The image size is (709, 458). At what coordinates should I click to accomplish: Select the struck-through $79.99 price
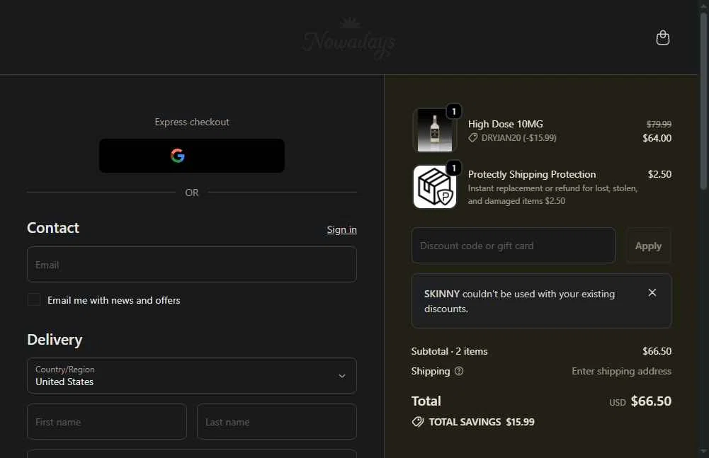pos(659,124)
